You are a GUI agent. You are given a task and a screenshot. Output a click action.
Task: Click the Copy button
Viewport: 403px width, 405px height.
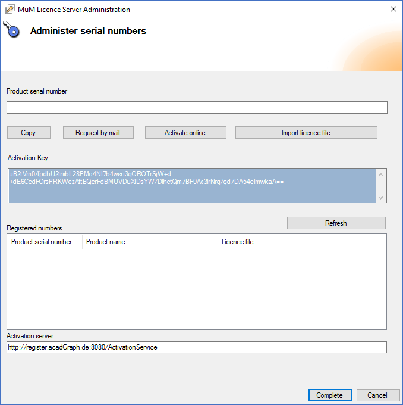[x=29, y=132]
